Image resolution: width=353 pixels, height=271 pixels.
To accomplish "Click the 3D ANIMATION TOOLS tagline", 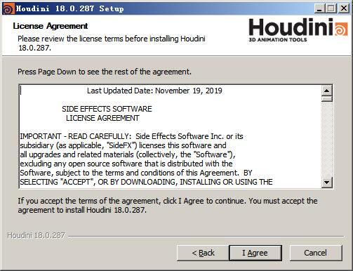I will tap(278, 40).
